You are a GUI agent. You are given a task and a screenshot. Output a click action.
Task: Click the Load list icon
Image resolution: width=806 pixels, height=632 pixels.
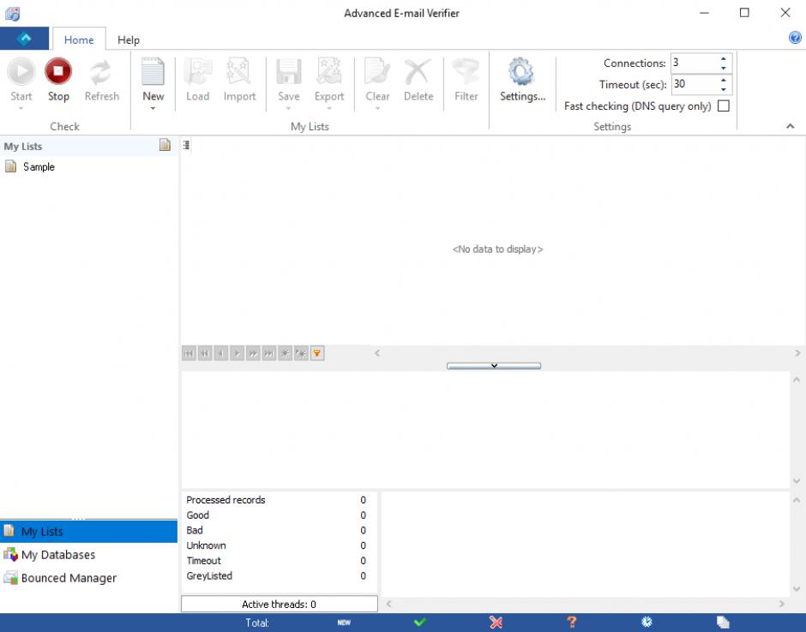198,71
